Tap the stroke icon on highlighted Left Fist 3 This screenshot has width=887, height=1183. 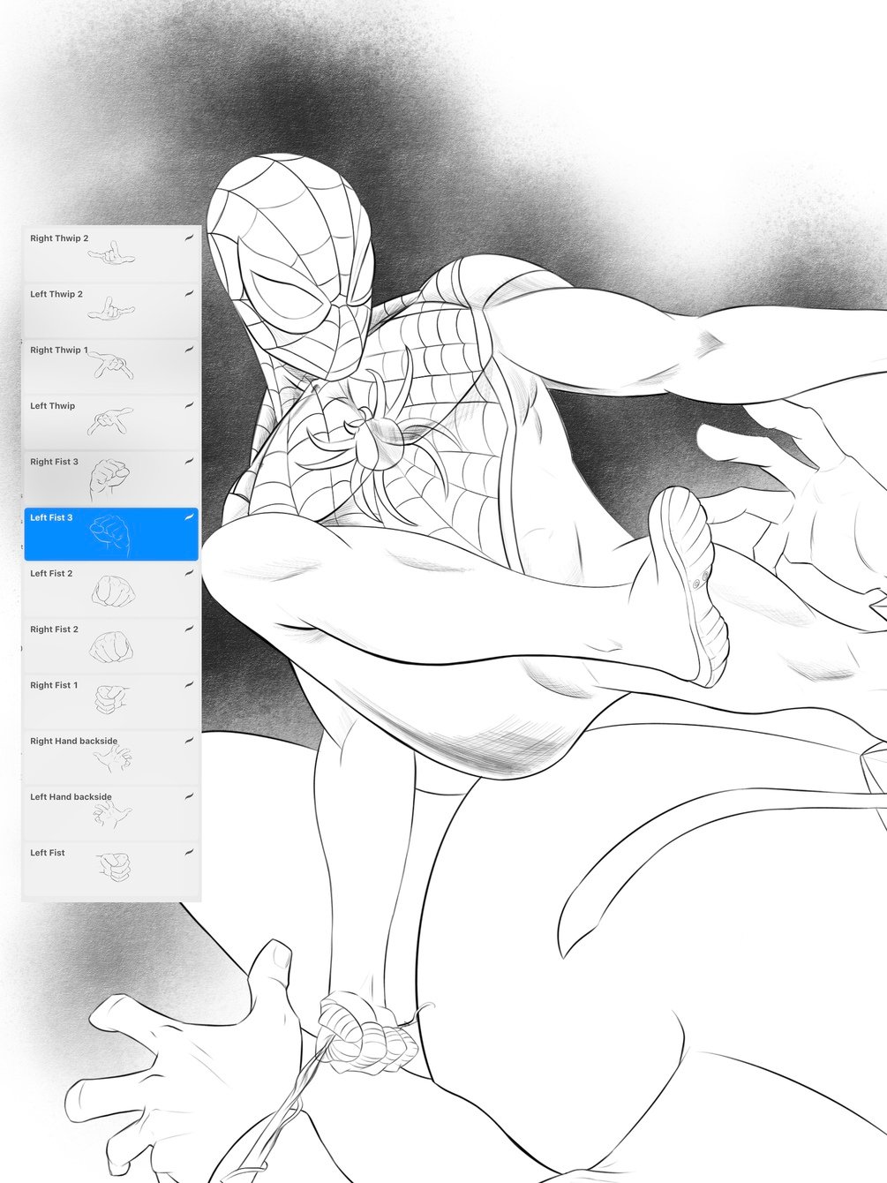click(189, 518)
